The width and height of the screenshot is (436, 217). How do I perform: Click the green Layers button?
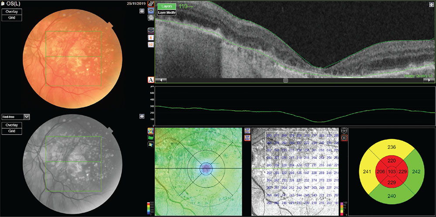(x=167, y=7)
